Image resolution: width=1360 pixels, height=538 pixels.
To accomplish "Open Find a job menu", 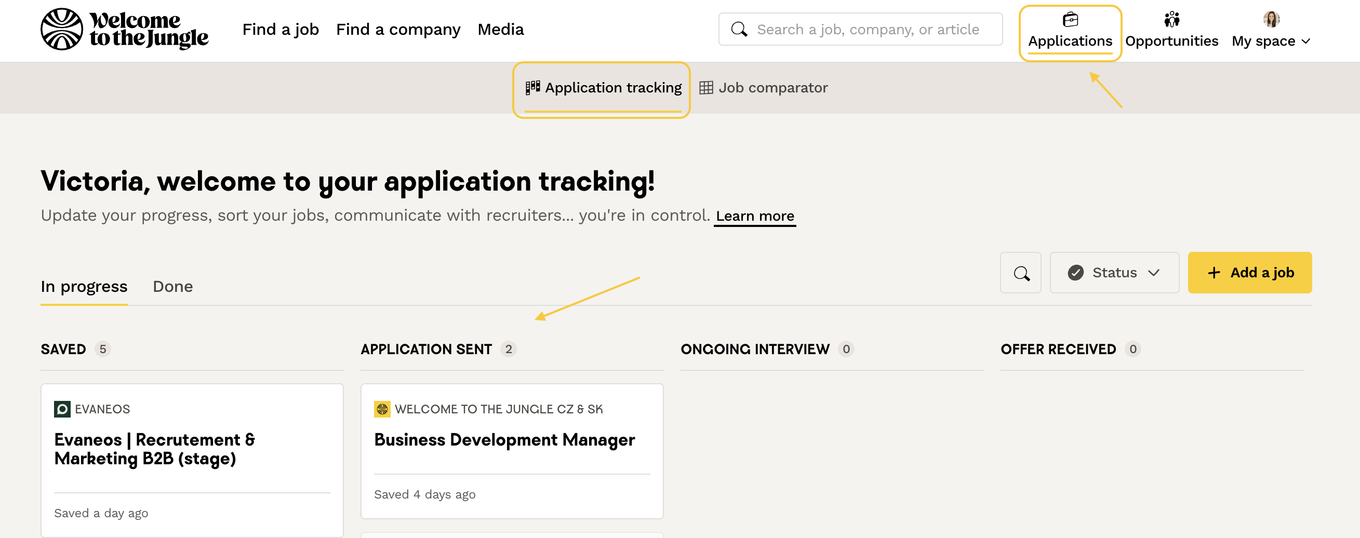I will (x=281, y=29).
